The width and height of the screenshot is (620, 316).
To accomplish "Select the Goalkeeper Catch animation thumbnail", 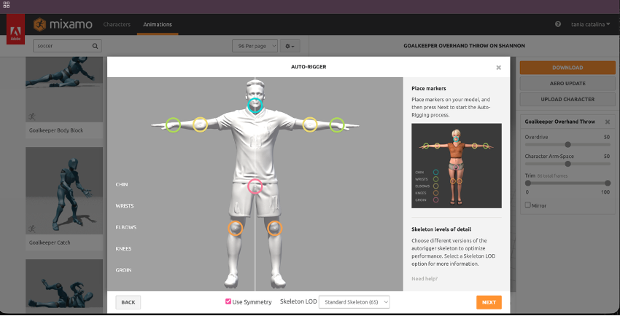I will [64, 191].
